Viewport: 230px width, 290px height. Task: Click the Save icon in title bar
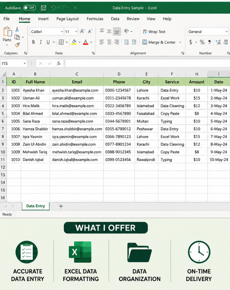[x=44, y=8]
